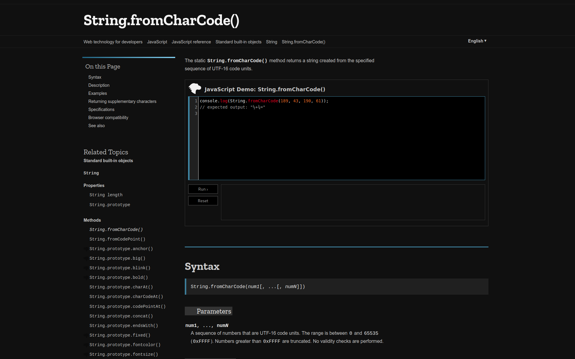The width and height of the screenshot is (575, 359).
Task: Click the syntax code block
Action: [x=337, y=287]
